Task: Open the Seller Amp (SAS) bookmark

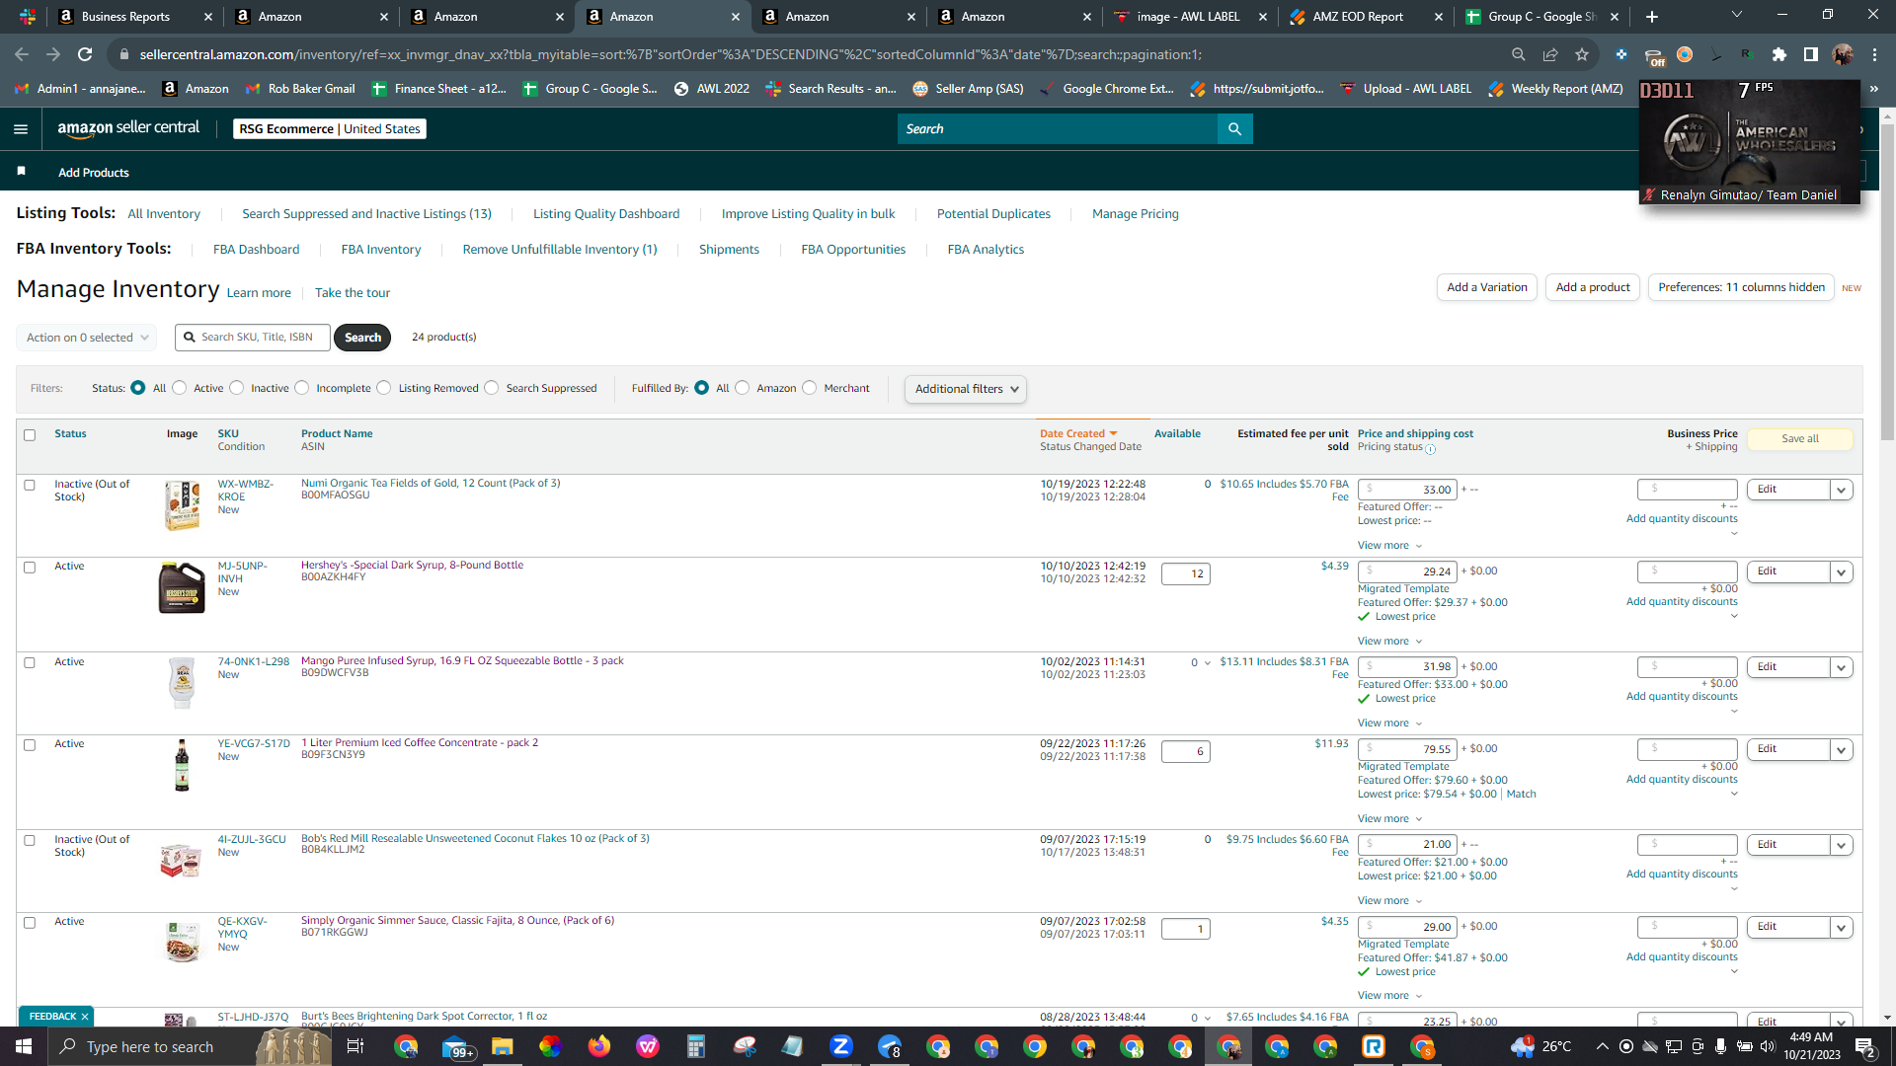Action: tap(969, 89)
